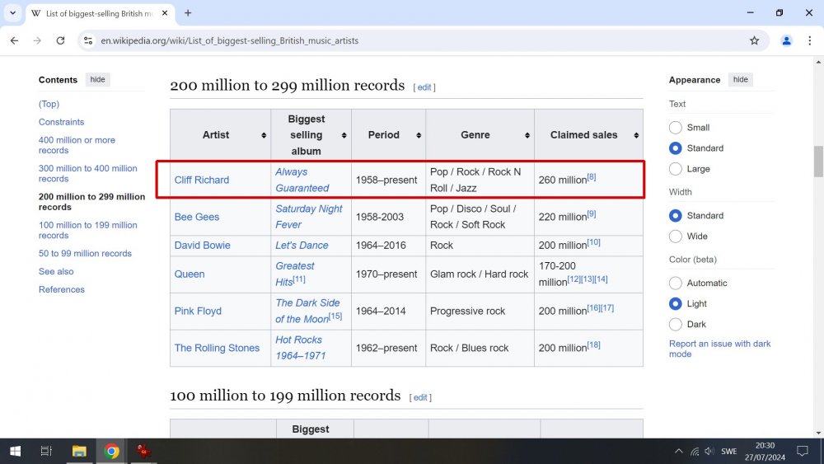Viewport: 824px width, 464px height.
Task: Open the tab search dropdown arrow
Action: pyautogui.click(x=13, y=13)
